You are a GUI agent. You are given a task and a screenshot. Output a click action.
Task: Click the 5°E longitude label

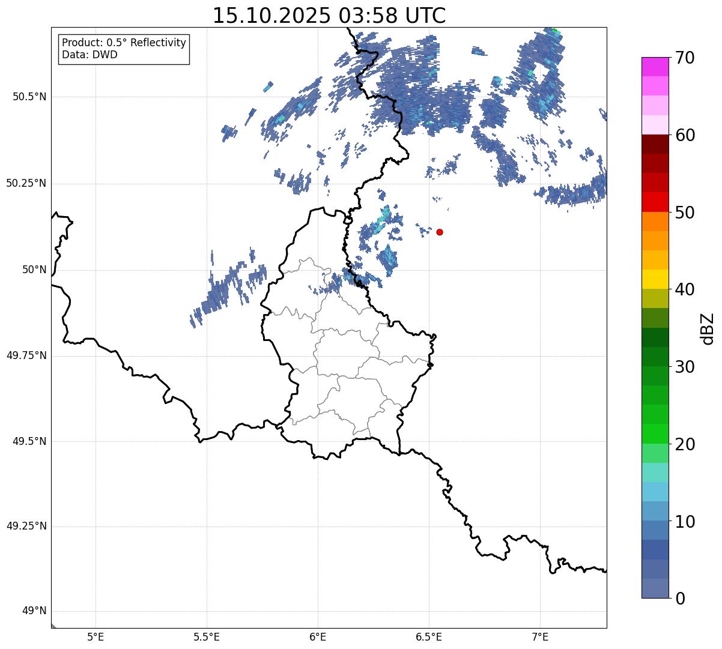tap(96, 637)
